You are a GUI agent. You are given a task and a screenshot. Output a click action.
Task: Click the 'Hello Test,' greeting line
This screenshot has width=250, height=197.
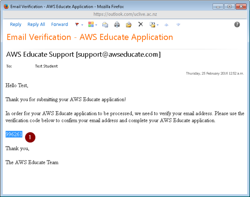pos(17,85)
